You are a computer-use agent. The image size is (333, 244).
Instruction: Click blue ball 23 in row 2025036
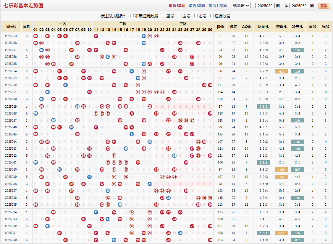(x=168, y=198)
